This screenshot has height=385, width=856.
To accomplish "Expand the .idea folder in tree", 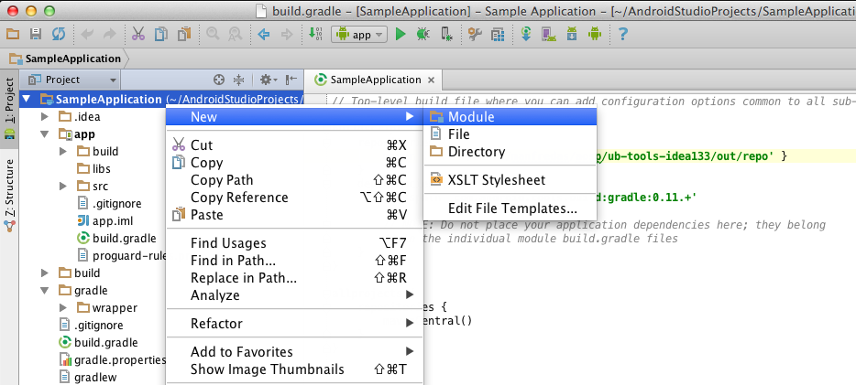I will [x=45, y=116].
